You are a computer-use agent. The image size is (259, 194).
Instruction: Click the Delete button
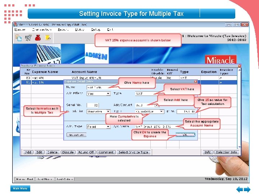pos(53,152)
